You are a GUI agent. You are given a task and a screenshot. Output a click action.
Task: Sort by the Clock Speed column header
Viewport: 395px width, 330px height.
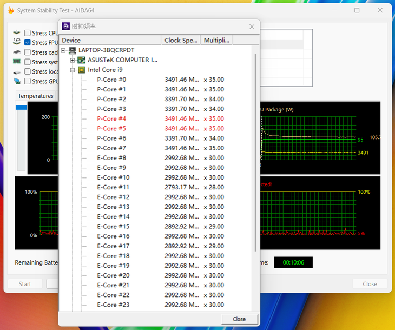tap(181, 41)
